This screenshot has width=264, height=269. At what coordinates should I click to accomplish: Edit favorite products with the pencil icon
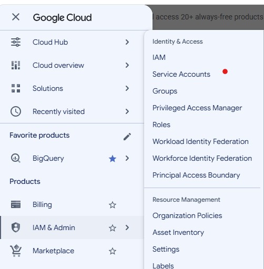point(127,137)
